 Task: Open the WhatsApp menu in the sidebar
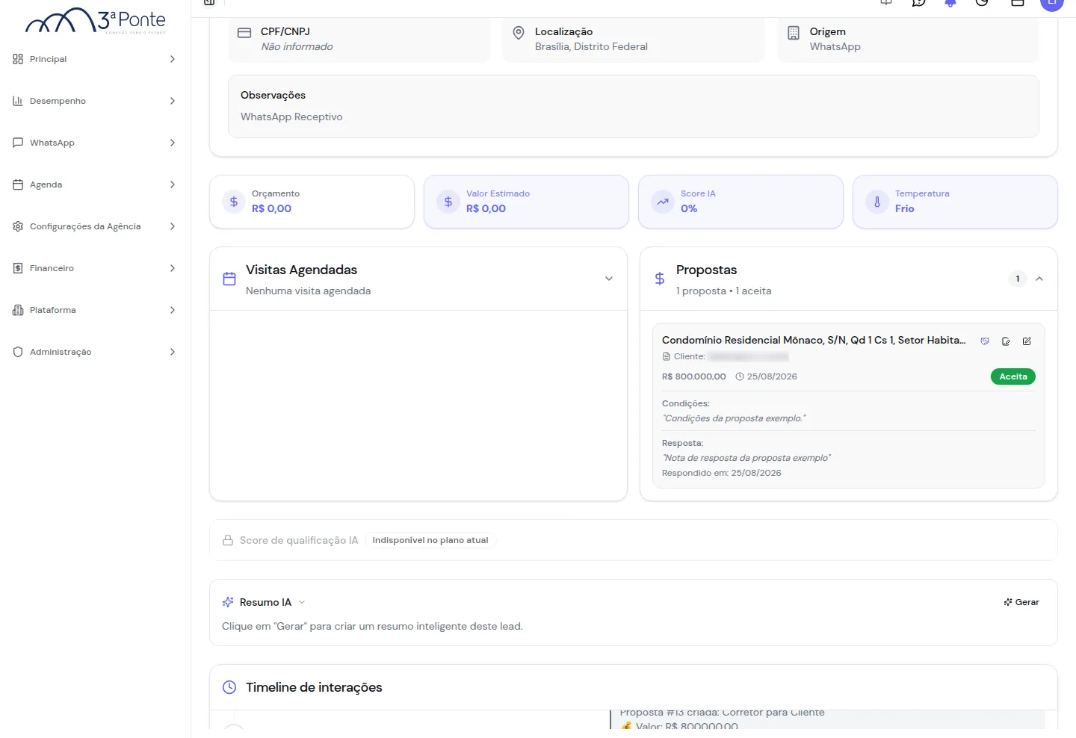(95, 143)
